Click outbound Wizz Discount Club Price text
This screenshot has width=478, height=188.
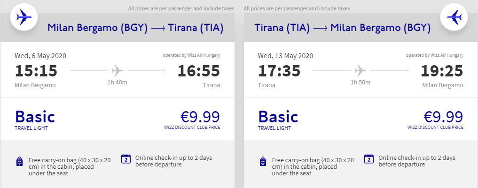[x=192, y=128]
